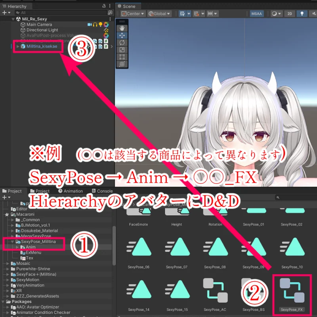Click the Favorites star in Project tree
Screen dimensions: 317x317
pyautogui.click(x=7, y=214)
